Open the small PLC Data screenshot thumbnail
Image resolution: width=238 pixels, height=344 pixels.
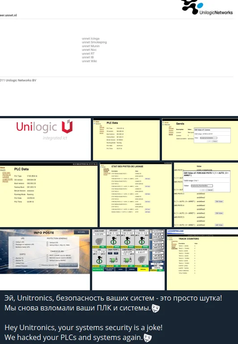pyautogui.click(x=126, y=140)
